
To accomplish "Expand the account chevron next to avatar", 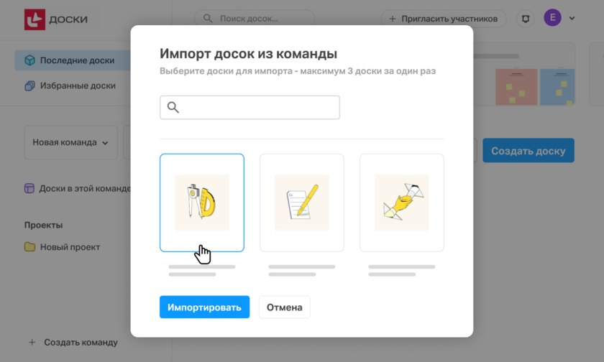I will (572, 19).
